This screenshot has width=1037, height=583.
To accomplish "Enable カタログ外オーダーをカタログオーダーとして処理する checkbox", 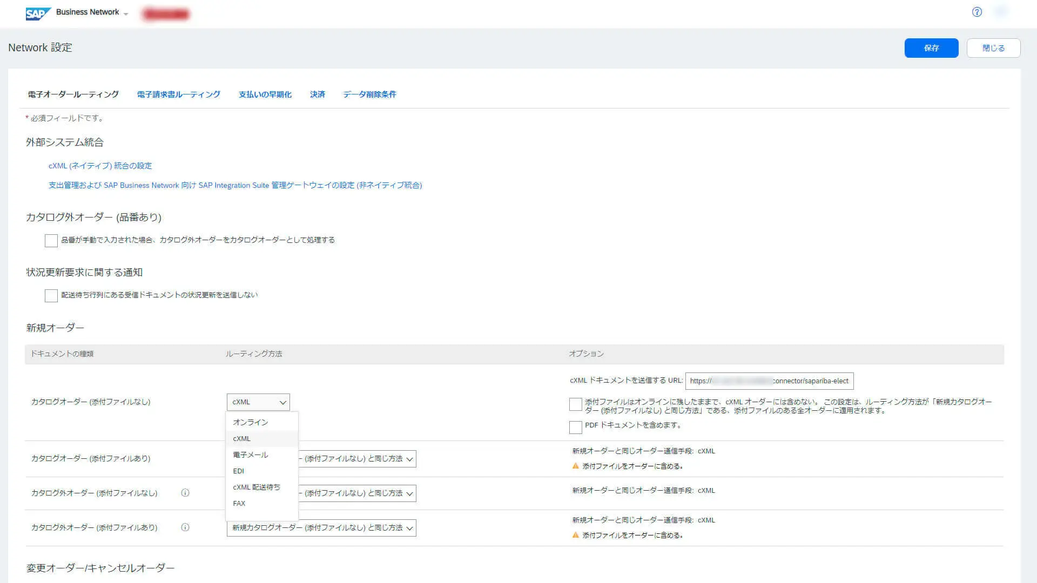I will pos(51,241).
